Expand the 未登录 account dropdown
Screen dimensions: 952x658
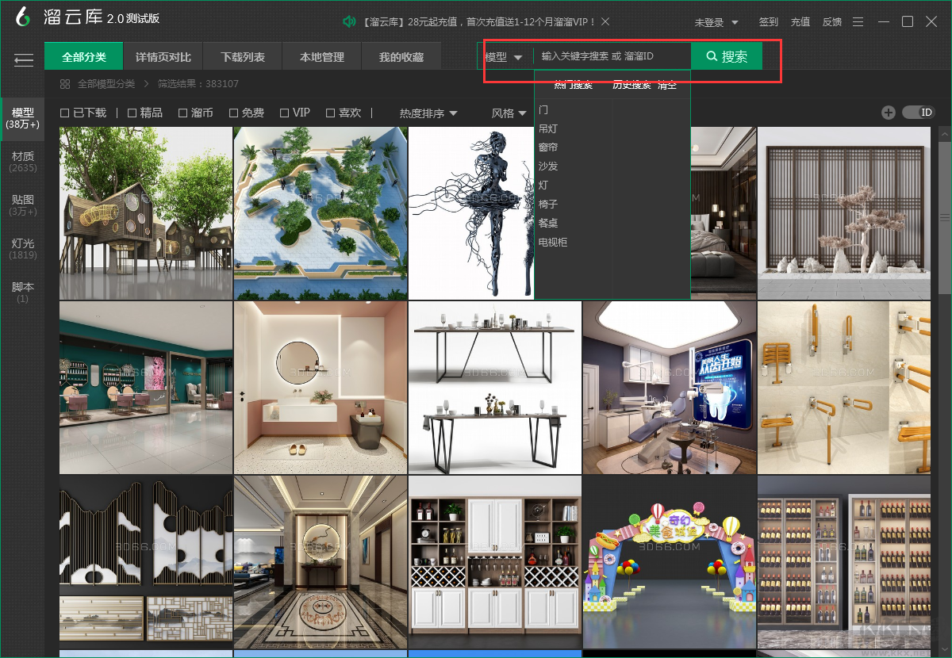tap(716, 22)
